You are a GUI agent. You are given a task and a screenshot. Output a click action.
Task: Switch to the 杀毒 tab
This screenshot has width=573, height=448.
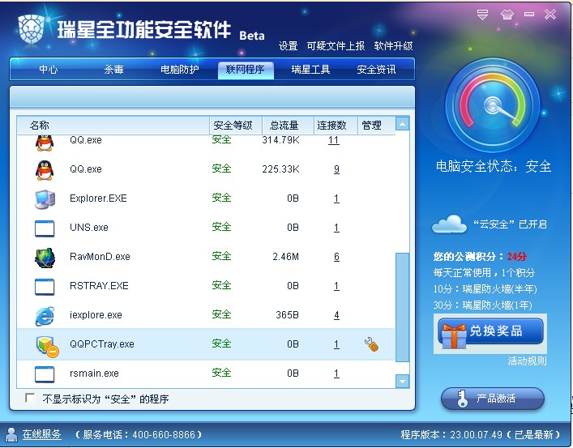pyautogui.click(x=113, y=70)
